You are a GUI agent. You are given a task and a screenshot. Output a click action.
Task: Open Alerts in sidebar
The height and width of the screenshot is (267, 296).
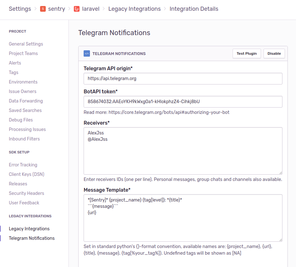pos(15,63)
